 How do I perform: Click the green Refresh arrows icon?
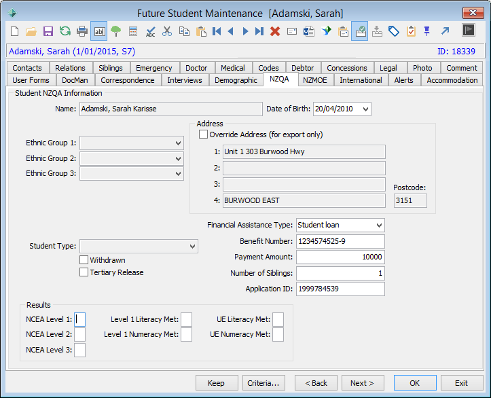point(65,31)
